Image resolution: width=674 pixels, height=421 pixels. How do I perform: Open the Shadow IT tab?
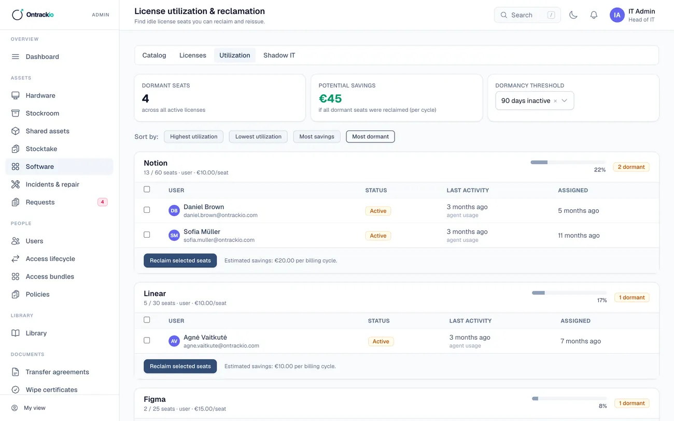tap(279, 55)
